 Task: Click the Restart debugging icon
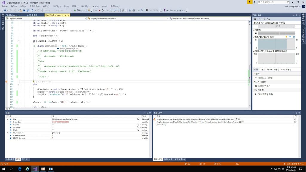point(103,10)
